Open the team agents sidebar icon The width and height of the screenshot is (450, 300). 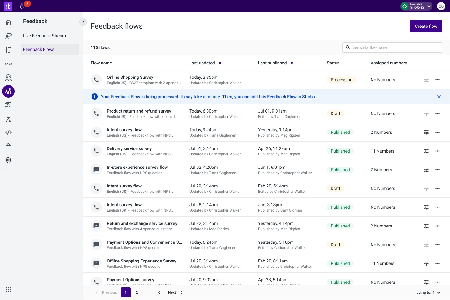click(8, 77)
